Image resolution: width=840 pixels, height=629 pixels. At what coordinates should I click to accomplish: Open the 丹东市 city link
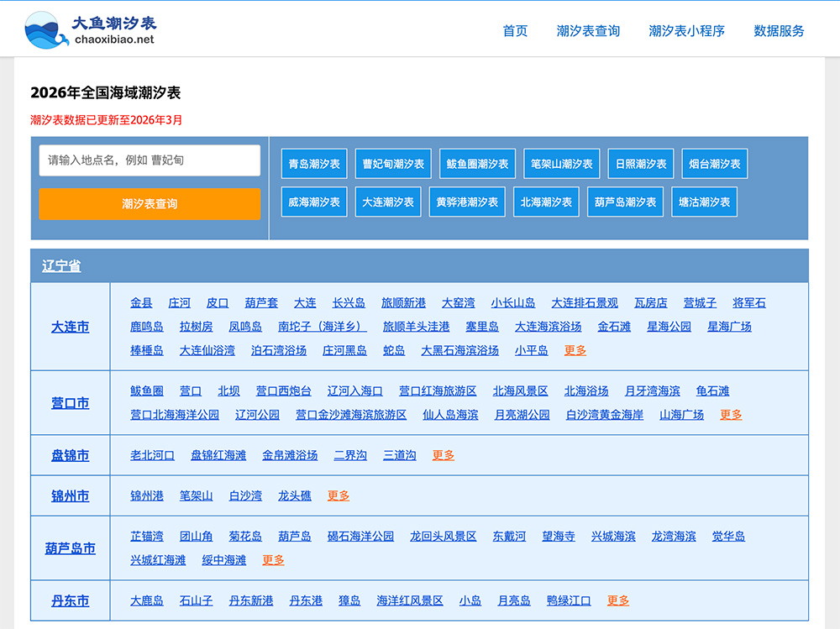coord(71,601)
